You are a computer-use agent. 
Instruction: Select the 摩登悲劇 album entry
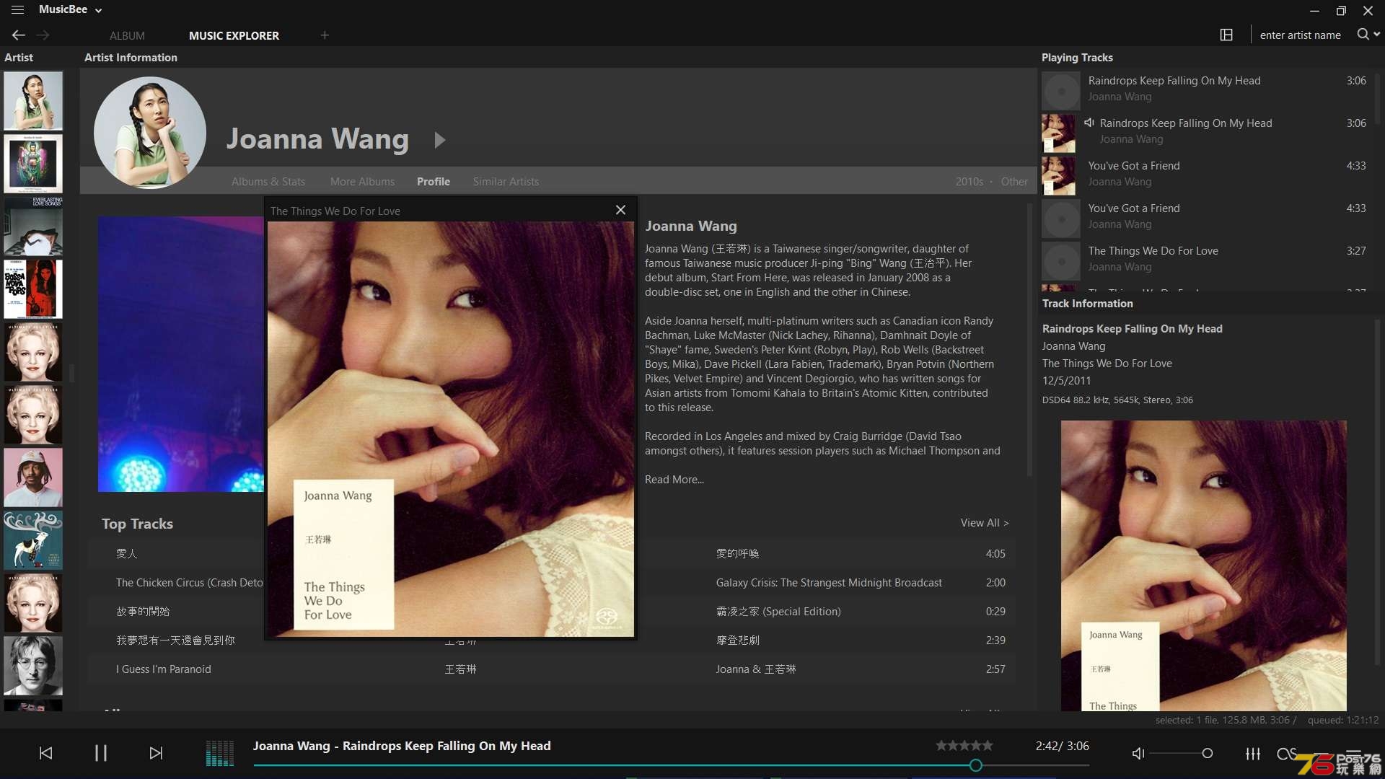(x=737, y=641)
